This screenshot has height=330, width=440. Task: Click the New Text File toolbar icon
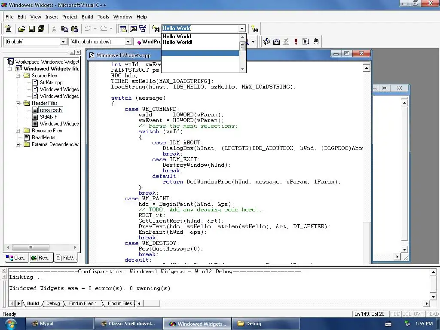click(x=9, y=29)
